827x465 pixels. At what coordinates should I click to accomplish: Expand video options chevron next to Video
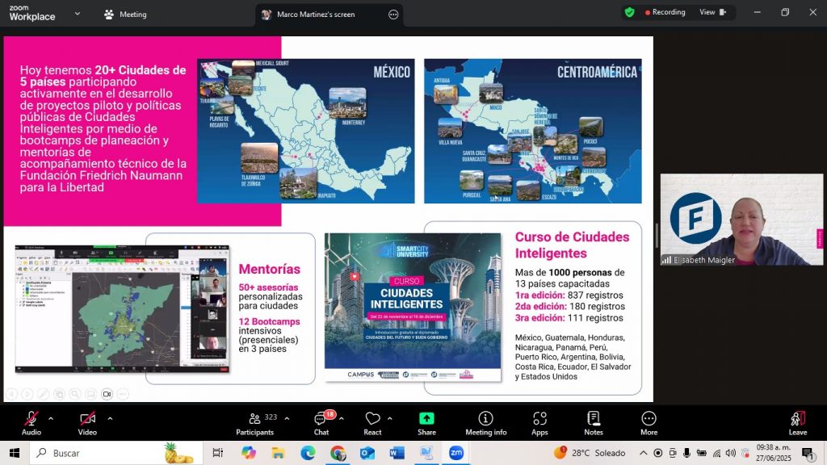[x=110, y=418]
